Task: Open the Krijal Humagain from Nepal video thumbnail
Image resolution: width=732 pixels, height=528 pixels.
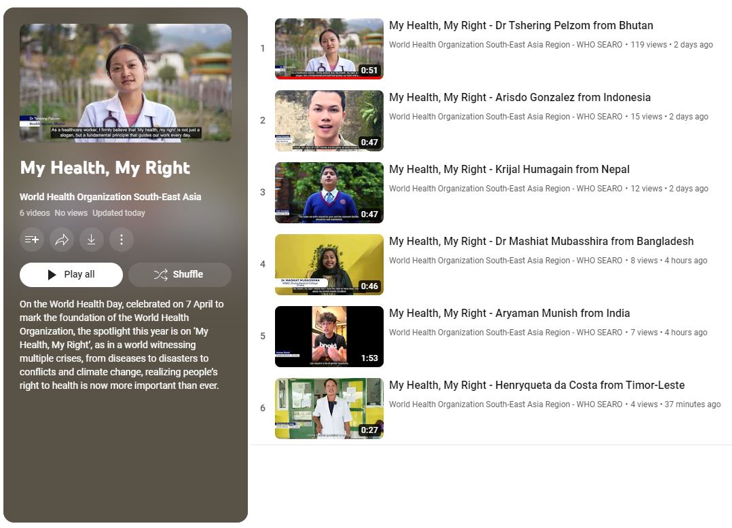Action: click(x=329, y=193)
